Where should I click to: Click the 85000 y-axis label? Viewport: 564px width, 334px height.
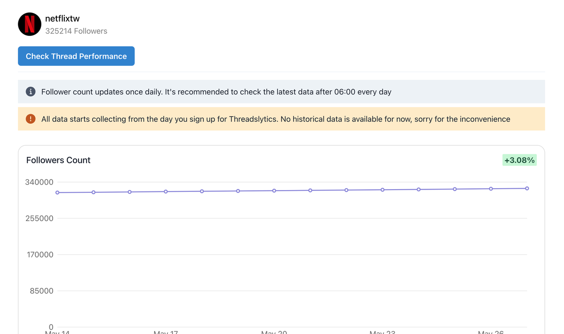pos(42,291)
